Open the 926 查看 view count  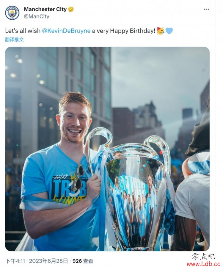(83, 261)
